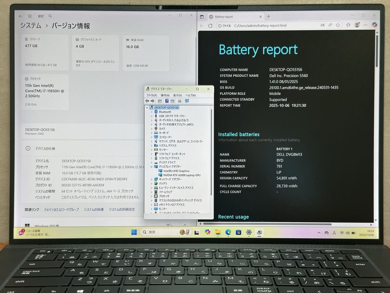
Task: Expand the カメラ device node
Action: 151,129
